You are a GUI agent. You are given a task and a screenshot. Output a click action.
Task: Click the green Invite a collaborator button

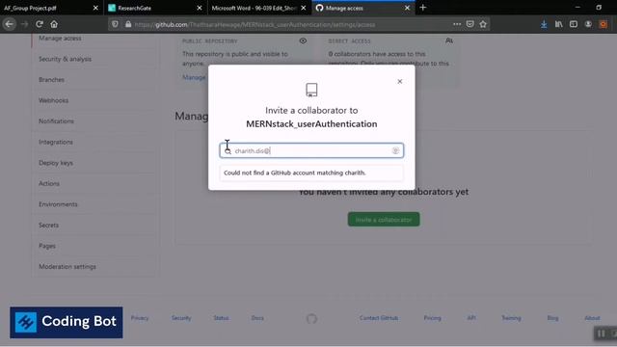pyautogui.click(x=384, y=220)
